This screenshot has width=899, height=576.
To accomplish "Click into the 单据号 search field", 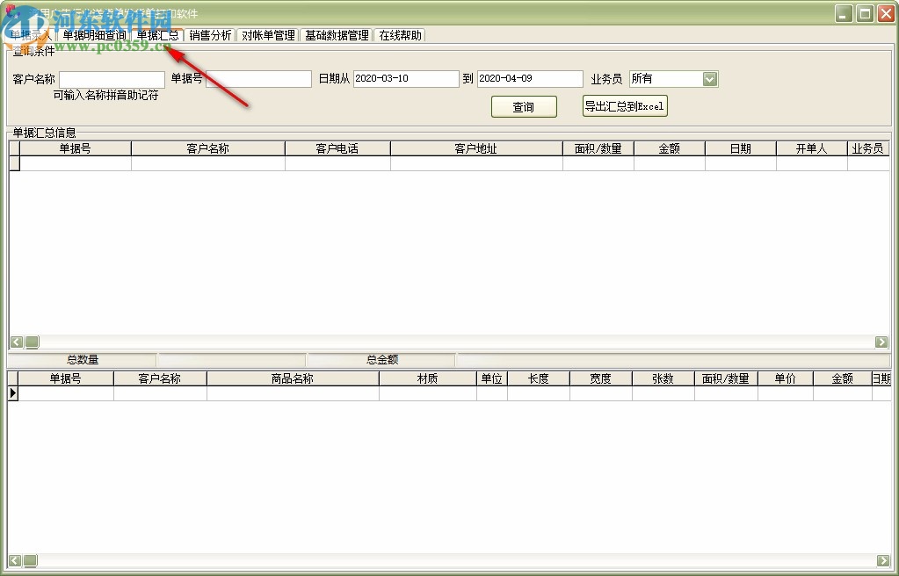I will [x=258, y=78].
